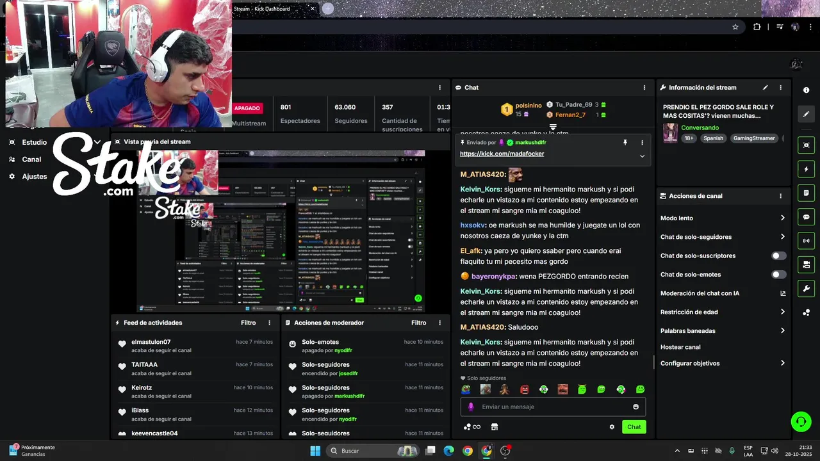Screen dimensions: 820x461
Task: Open OBS Studio from taskbar
Action: pyautogui.click(x=505, y=451)
